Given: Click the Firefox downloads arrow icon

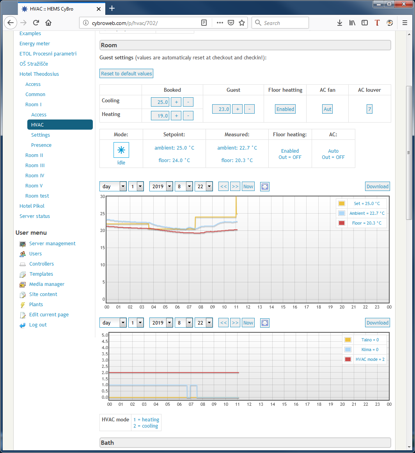Looking at the screenshot, I should click(x=339, y=23).
